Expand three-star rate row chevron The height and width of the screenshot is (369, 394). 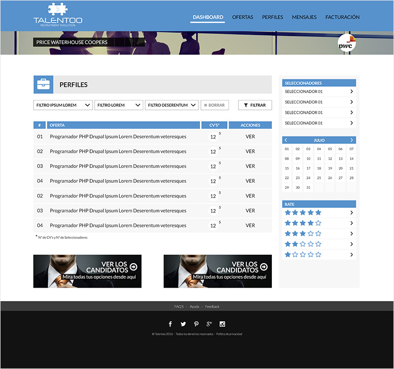[352, 234]
